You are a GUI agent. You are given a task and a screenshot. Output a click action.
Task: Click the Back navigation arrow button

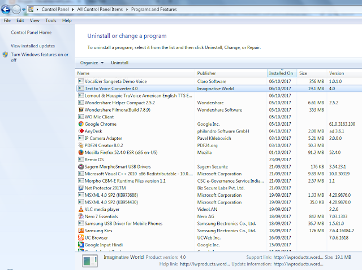(x=6, y=10)
